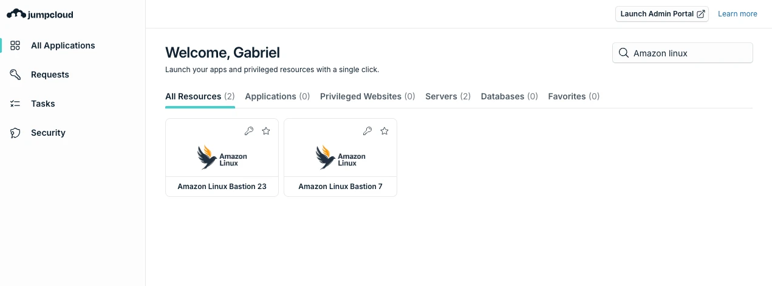Favorite Amazon Linux Bastion 23 with star
The height and width of the screenshot is (286, 772).
coord(266,131)
